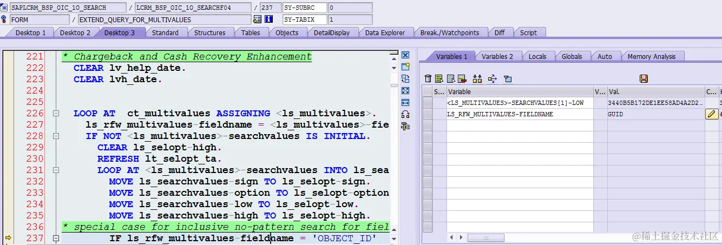Click the horizontal arrows icon in vertical strip
The image size is (722, 245).
pos(405,103)
